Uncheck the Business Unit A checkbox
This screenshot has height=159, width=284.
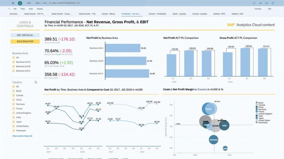tap(13, 62)
